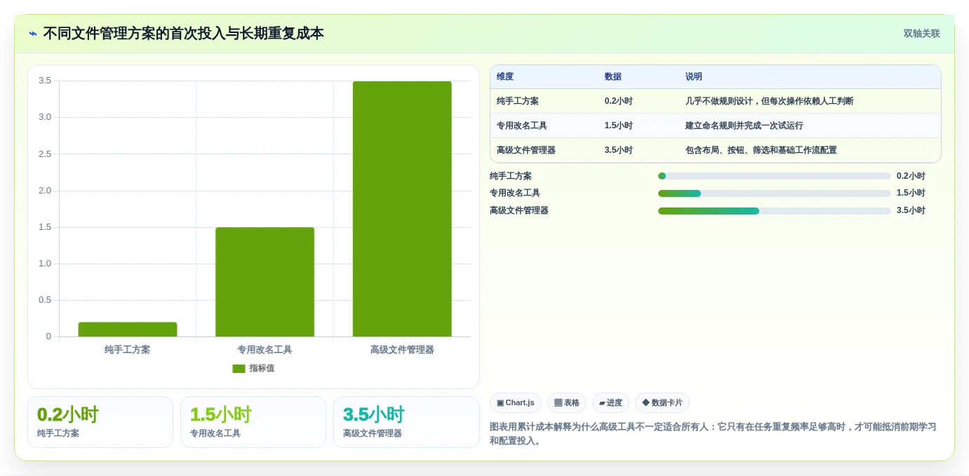
Task: Click table cell 3.5小时
Action: pyautogui.click(x=619, y=150)
